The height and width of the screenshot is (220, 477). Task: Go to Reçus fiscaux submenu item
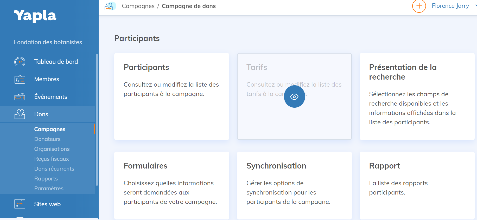click(52, 159)
